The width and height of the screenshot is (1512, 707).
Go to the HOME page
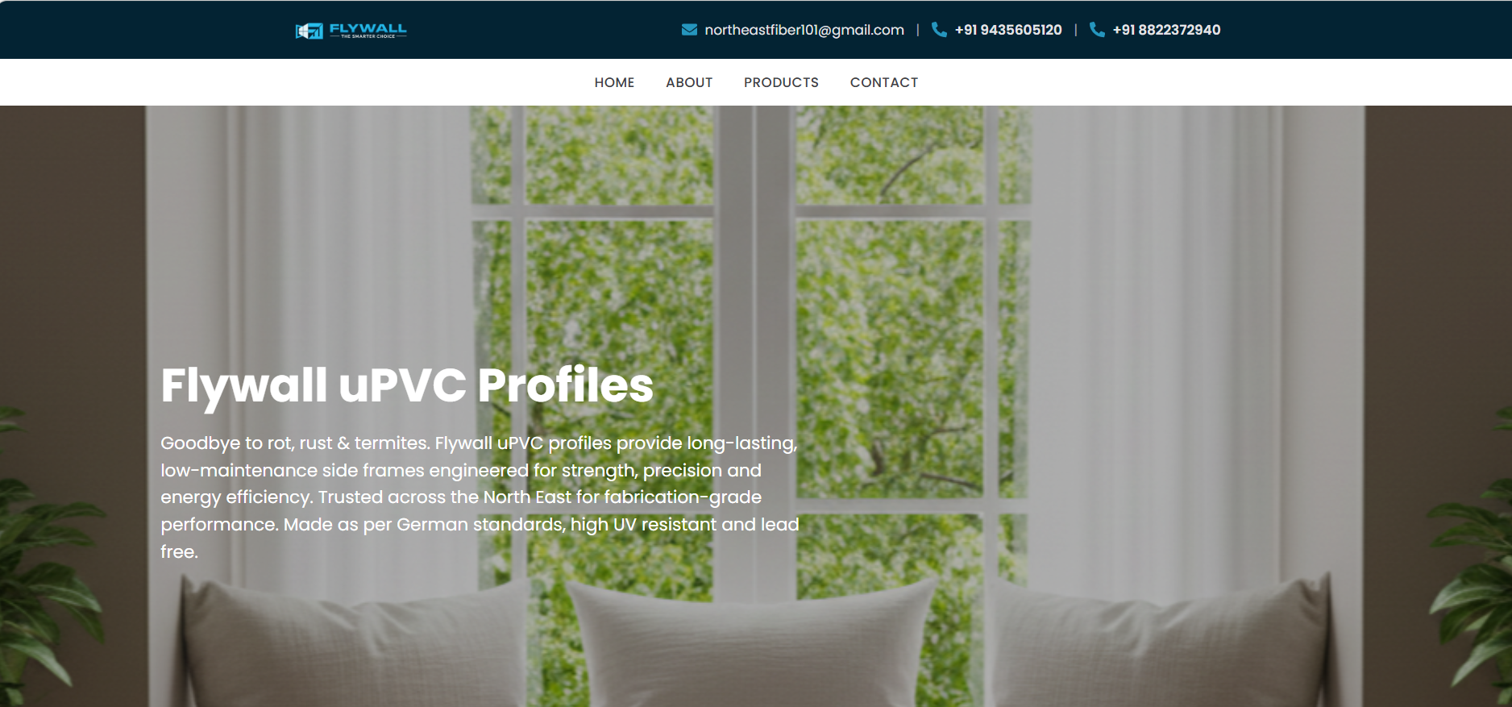[614, 82]
